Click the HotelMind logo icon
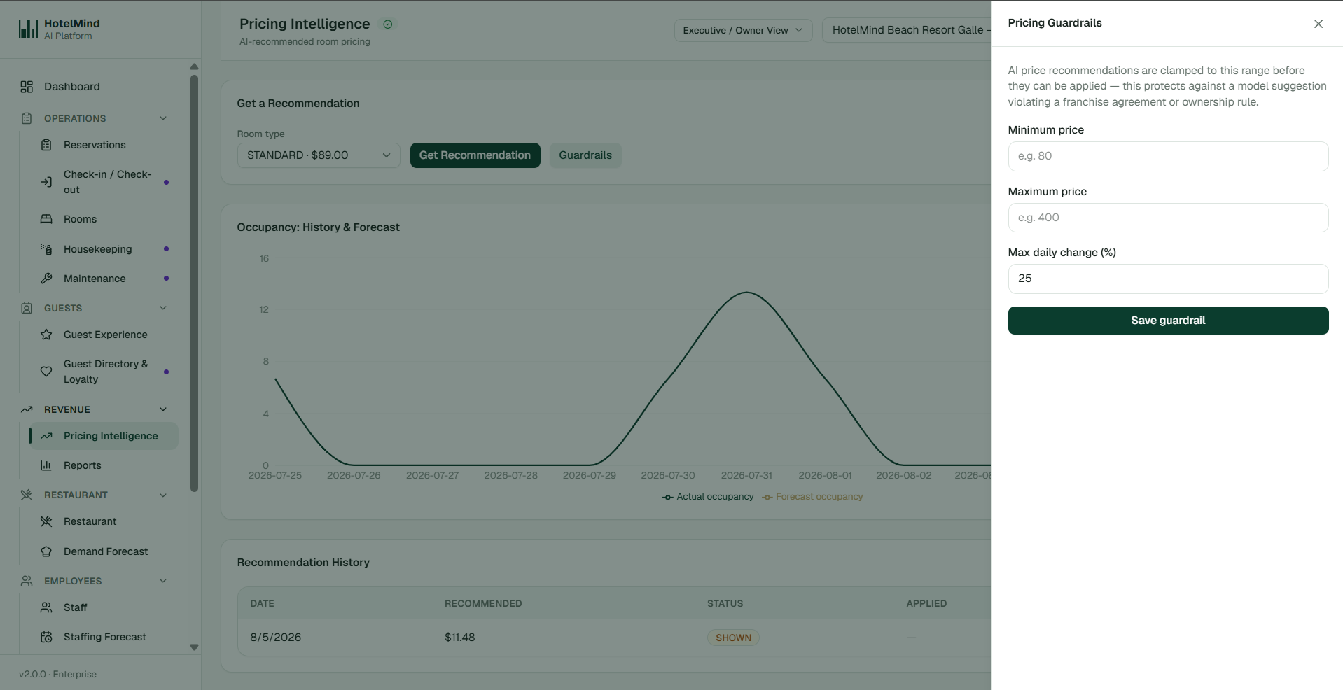This screenshot has height=690, width=1343. tap(28, 29)
